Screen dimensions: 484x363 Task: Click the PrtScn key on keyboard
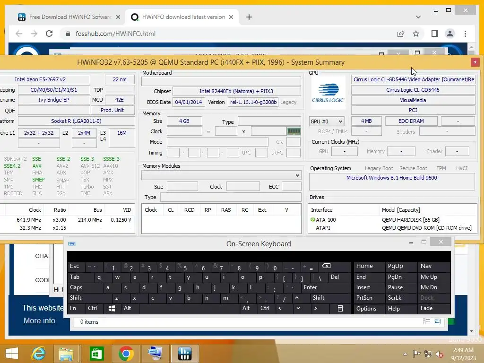point(369,298)
